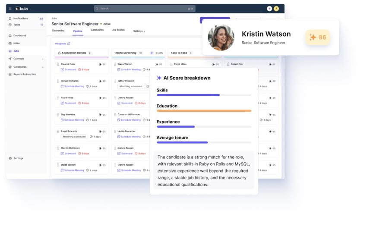This screenshot has height=233, width=373.
Task: Open the Settings gear in sidebar bottom
Action: point(10,158)
